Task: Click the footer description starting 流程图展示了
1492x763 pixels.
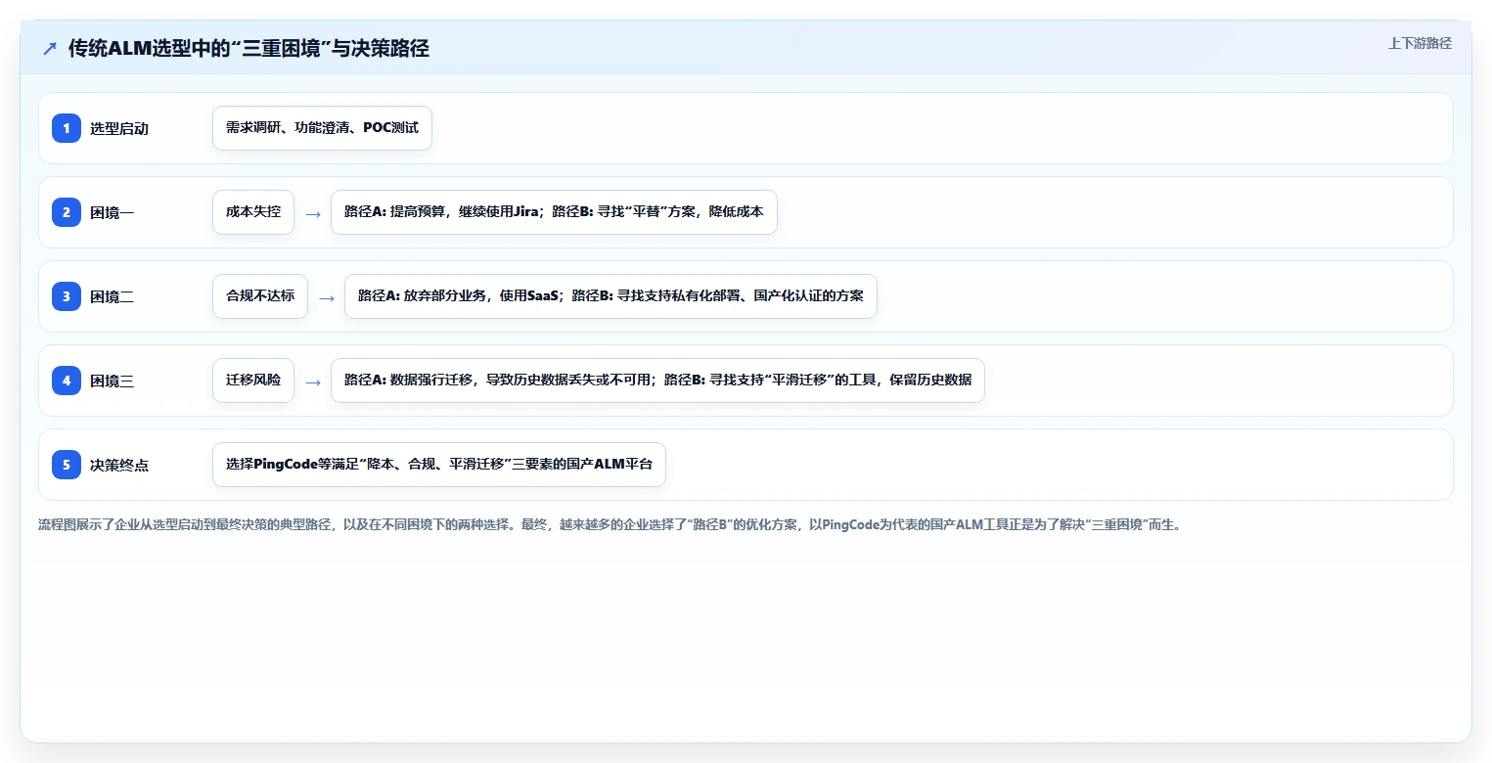Action: [x=610, y=525]
